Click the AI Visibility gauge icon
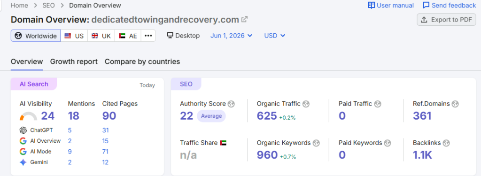 (x=29, y=116)
